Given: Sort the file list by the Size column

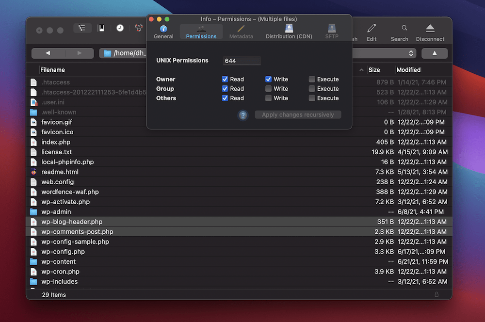Looking at the screenshot, I should [x=374, y=70].
